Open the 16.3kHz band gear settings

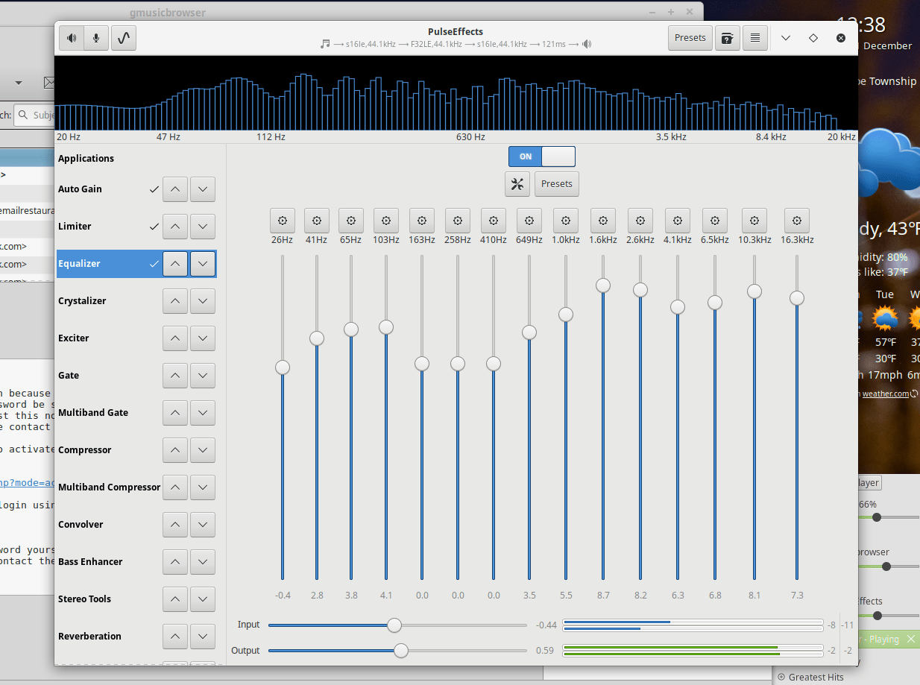coord(796,220)
